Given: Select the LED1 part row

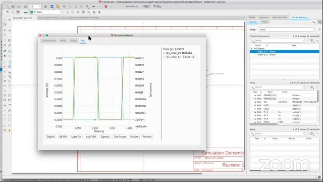Looking at the screenshot, I should pyautogui.click(x=284, y=105).
